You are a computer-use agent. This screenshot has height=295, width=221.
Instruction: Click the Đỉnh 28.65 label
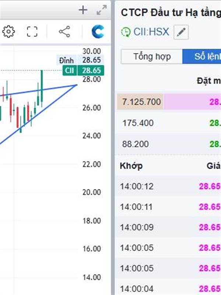pos(80,60)
